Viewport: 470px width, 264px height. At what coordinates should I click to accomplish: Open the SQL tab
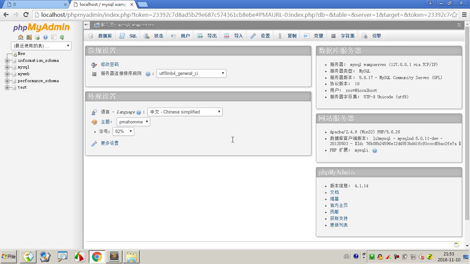128,36
